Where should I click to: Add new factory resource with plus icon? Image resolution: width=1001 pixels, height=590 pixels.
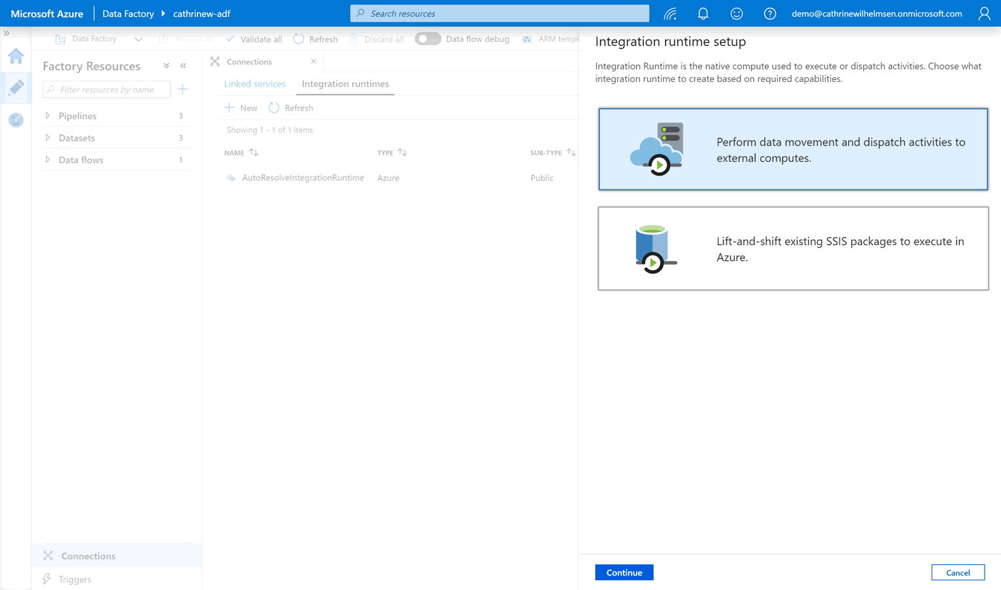click(x=182, y=89)
